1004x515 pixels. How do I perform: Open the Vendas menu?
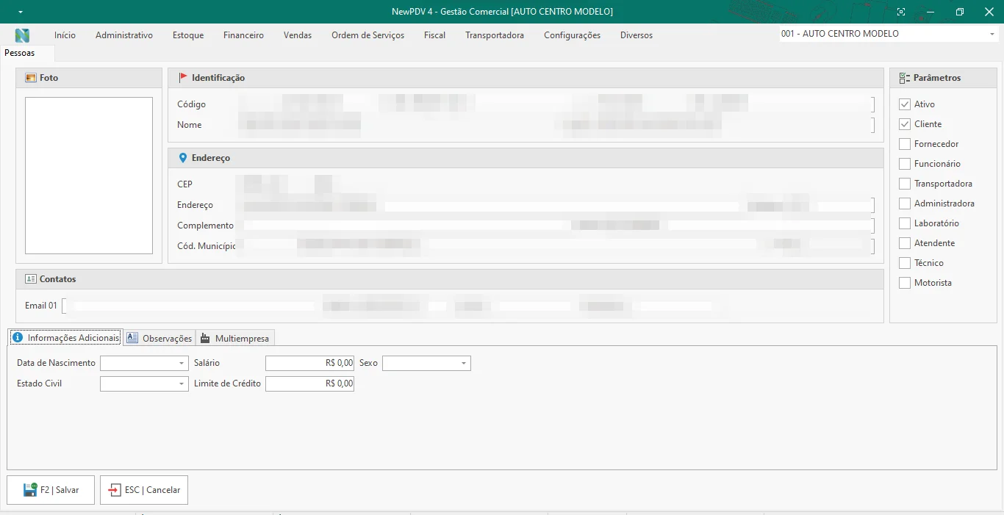point(298,35)
